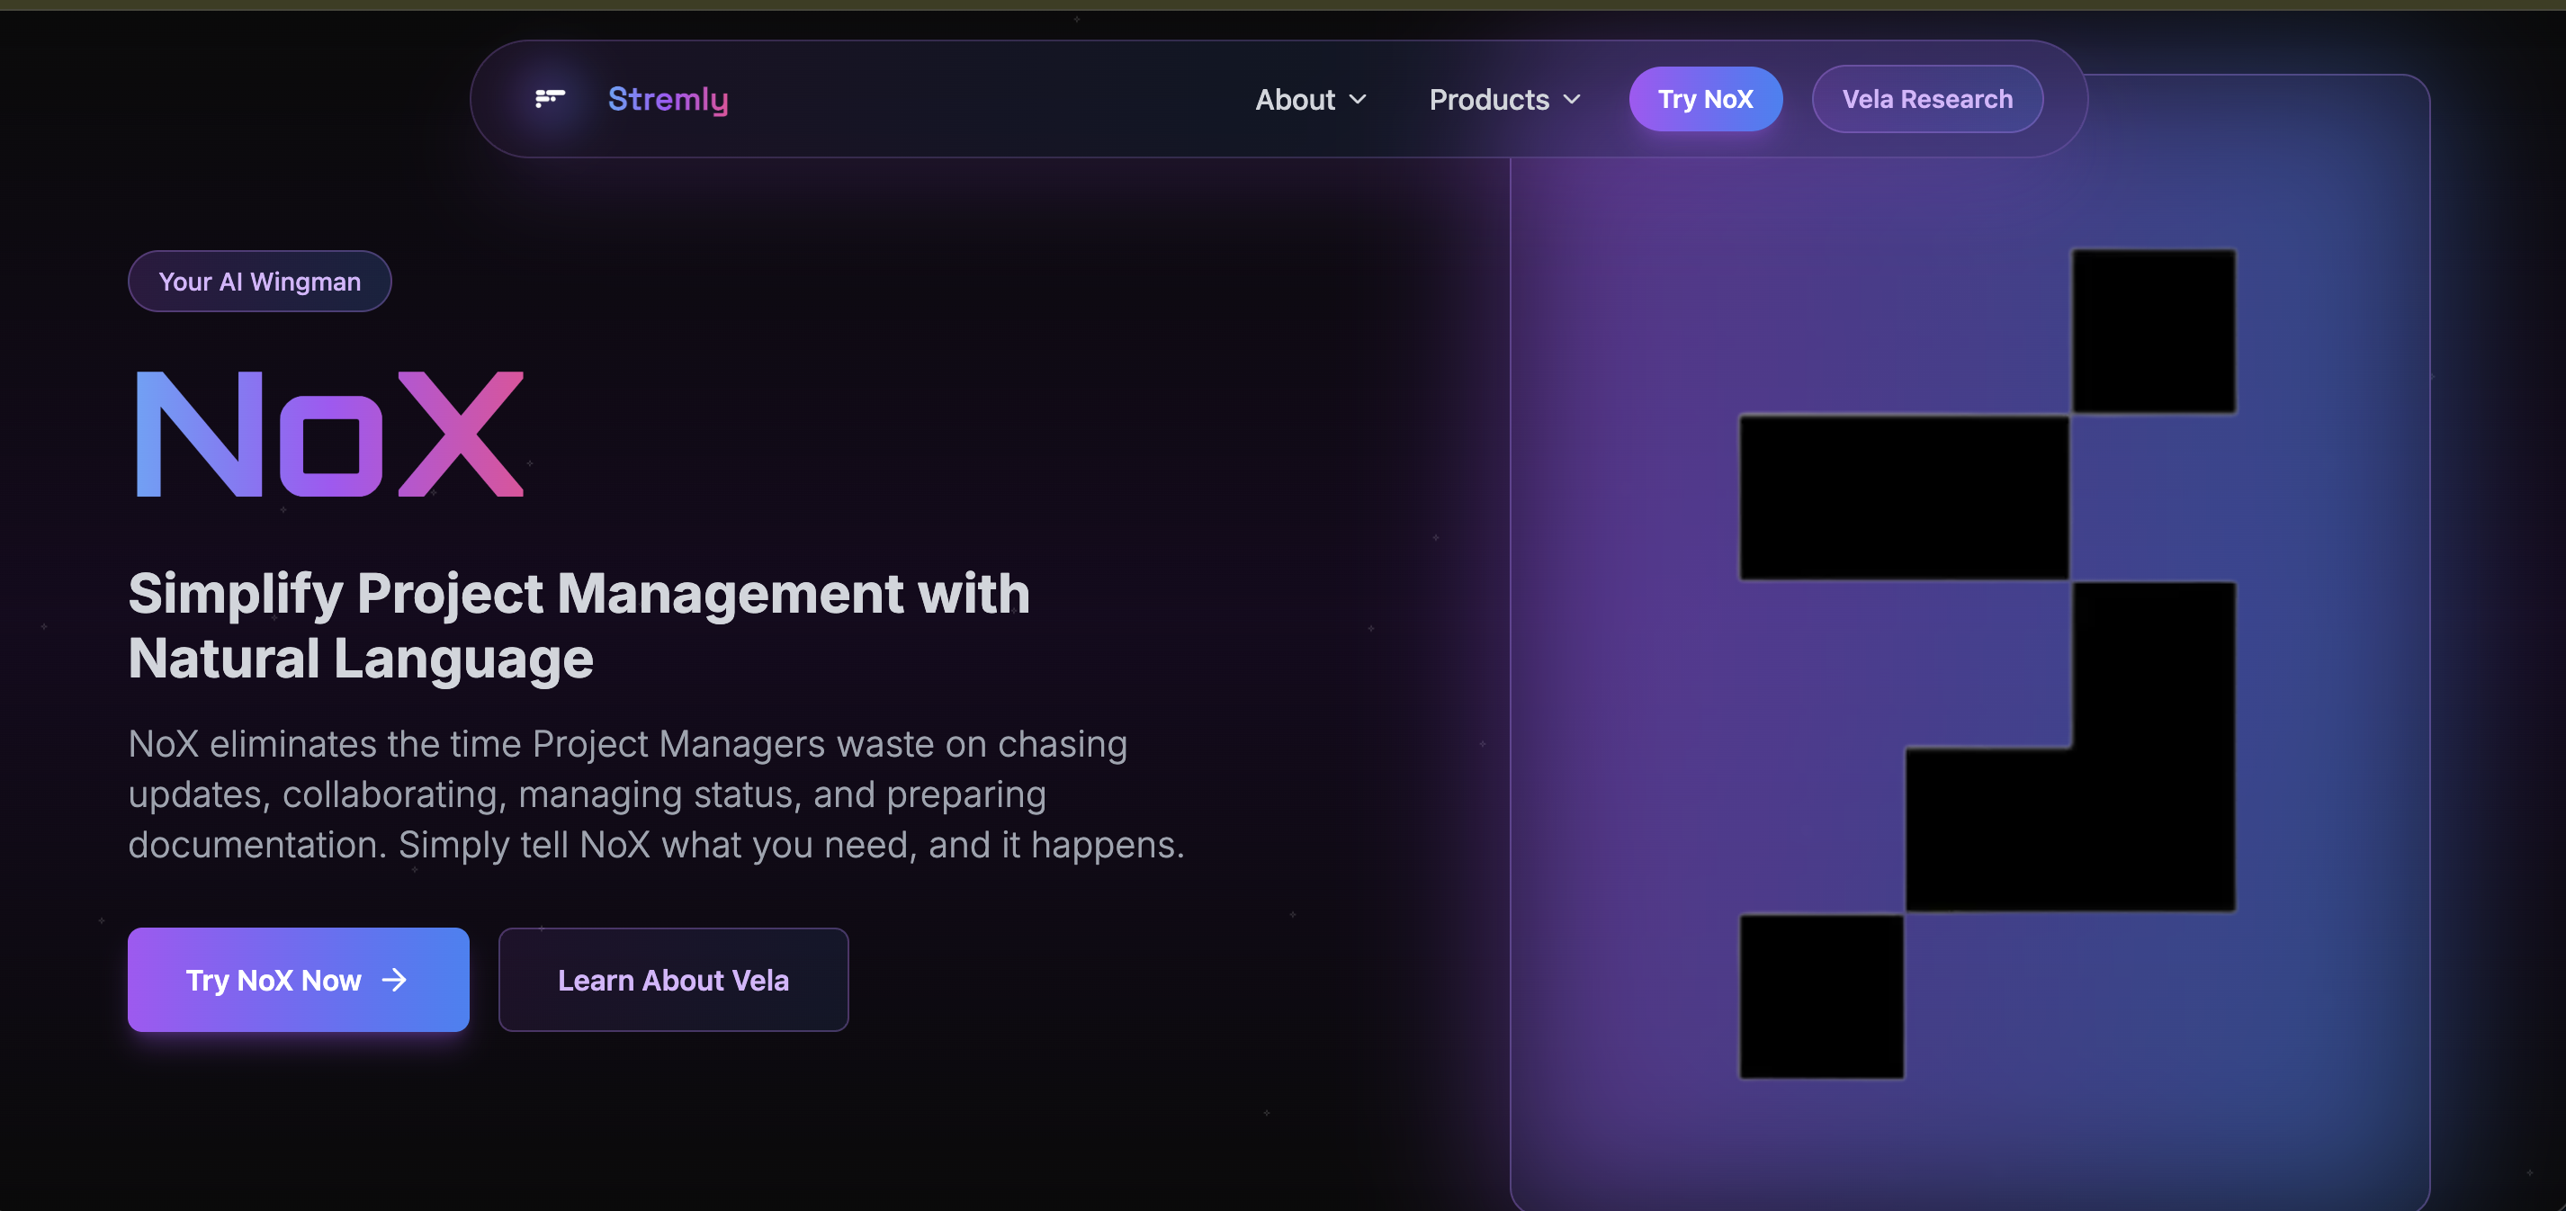This screenshot has height=1211, width=2566.
Task: Open the Vela Research link
Action: (1926, 100)
